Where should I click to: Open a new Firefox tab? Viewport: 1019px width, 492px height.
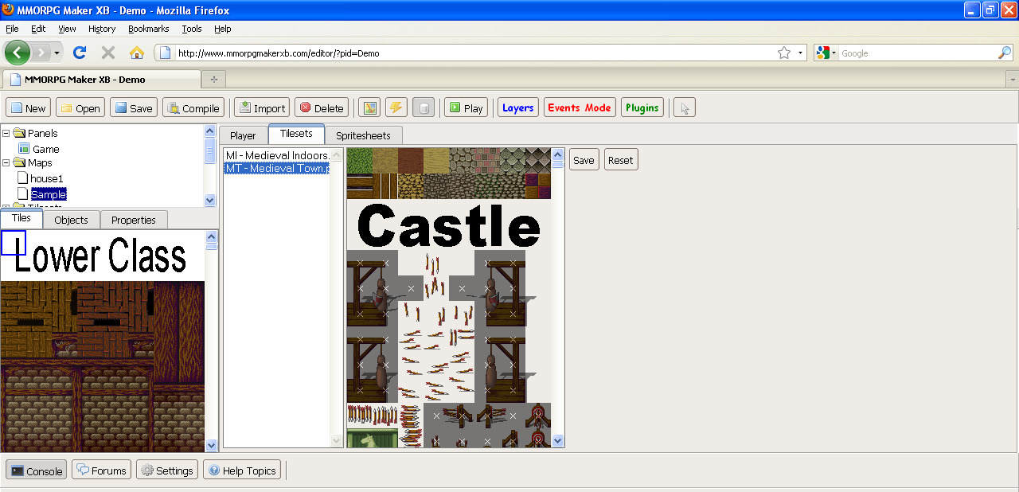pyautogui.click(x=213, y=79)
